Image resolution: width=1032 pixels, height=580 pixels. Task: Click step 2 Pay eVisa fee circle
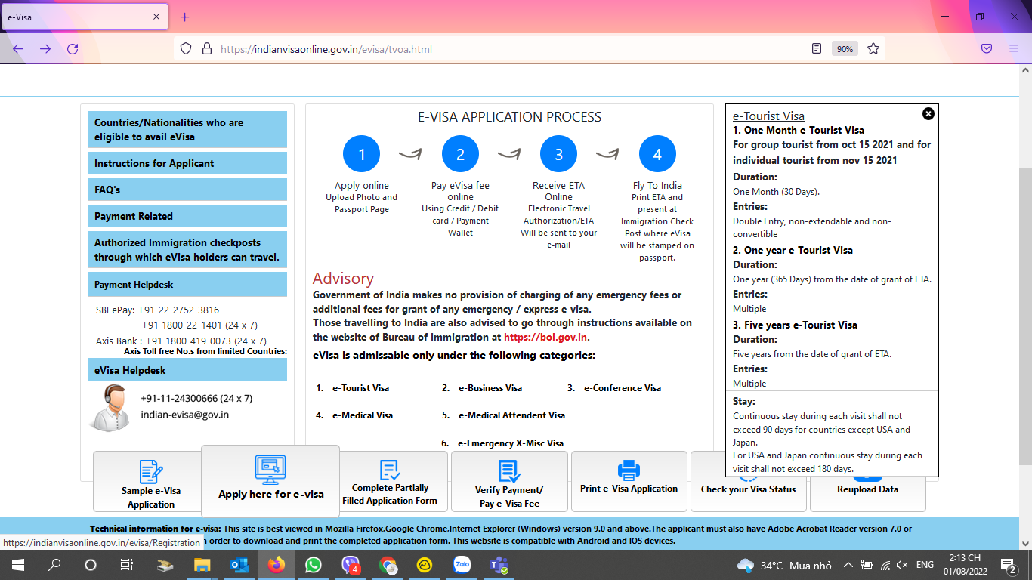[x=460, y=154]
